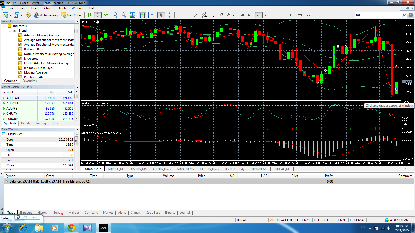The width and height of the screenshot is (415, 233).
Task: Switch chart to bar chart mode
Action: click(x=89, y=15)
